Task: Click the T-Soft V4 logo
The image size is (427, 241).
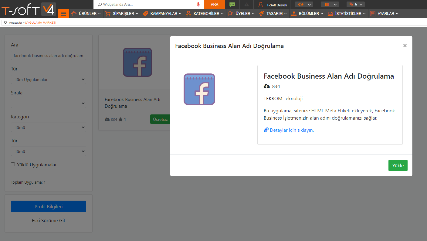Action: tap(28, 9)
